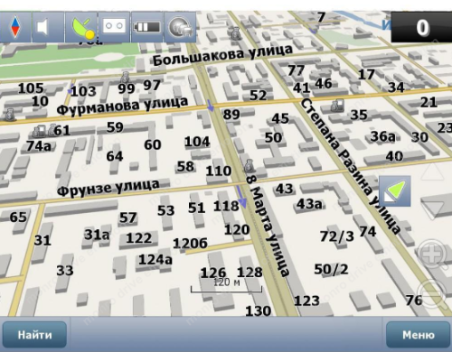Viewport: 452px width, 352px height.
Task: Select house number 65
Action: pos(18,217)
